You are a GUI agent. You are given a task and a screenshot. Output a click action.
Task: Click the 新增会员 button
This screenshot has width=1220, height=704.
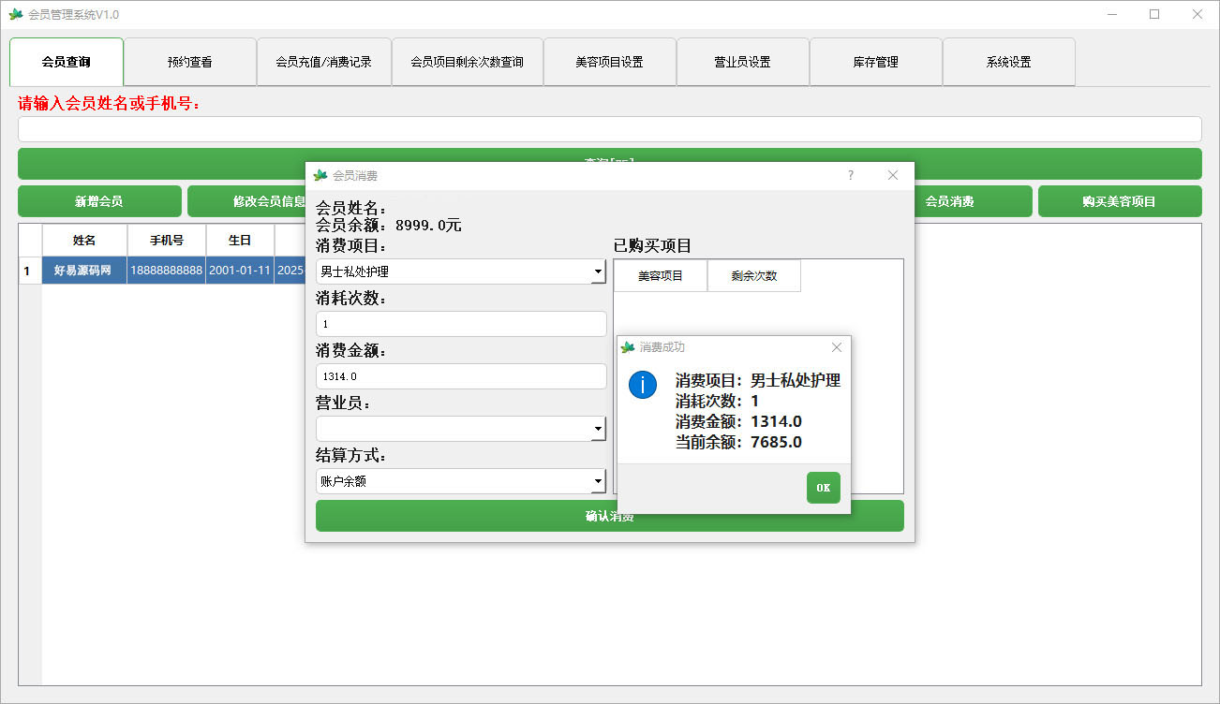98,200
